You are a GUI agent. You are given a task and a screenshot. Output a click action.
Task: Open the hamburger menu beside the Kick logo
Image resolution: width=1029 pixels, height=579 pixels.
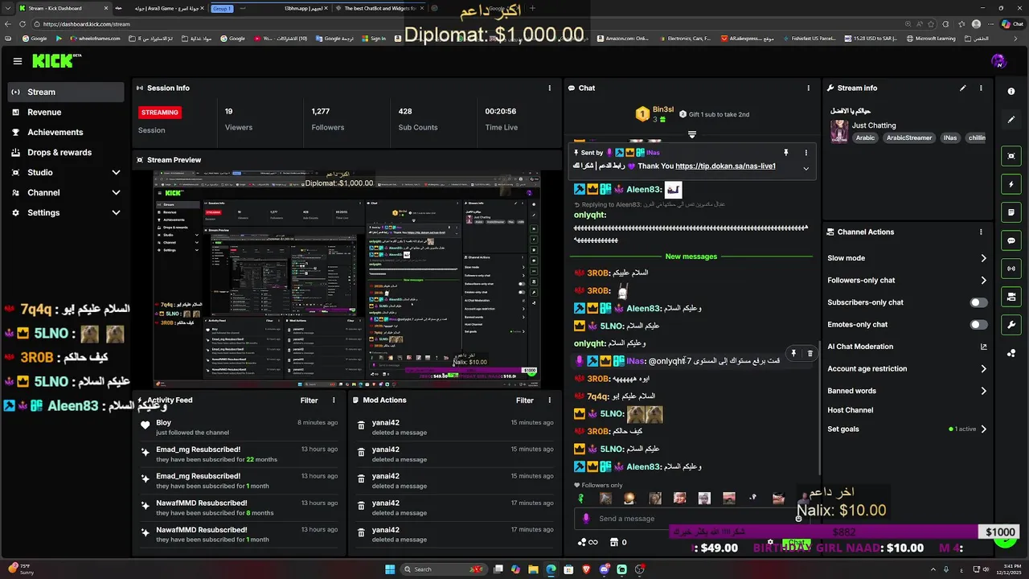coord(18,61)
